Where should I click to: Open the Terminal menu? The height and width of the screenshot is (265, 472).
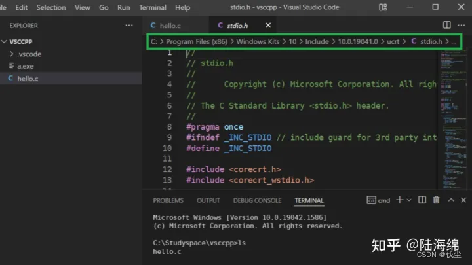[153, 7]
